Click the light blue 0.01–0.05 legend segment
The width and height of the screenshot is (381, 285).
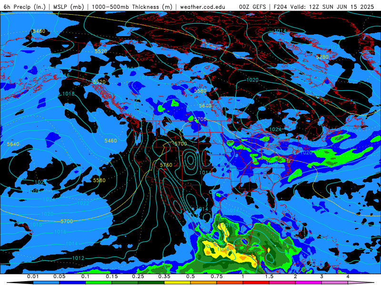46,283
